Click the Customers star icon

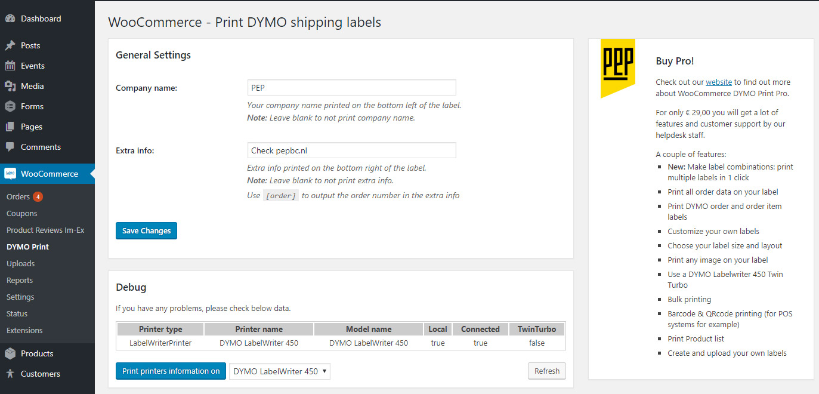click(x=10, y=374)
